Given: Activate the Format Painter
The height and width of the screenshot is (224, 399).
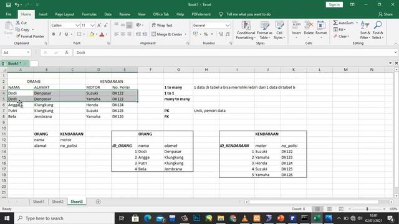Looking at the screenshot, I should [x=30, y=36].
